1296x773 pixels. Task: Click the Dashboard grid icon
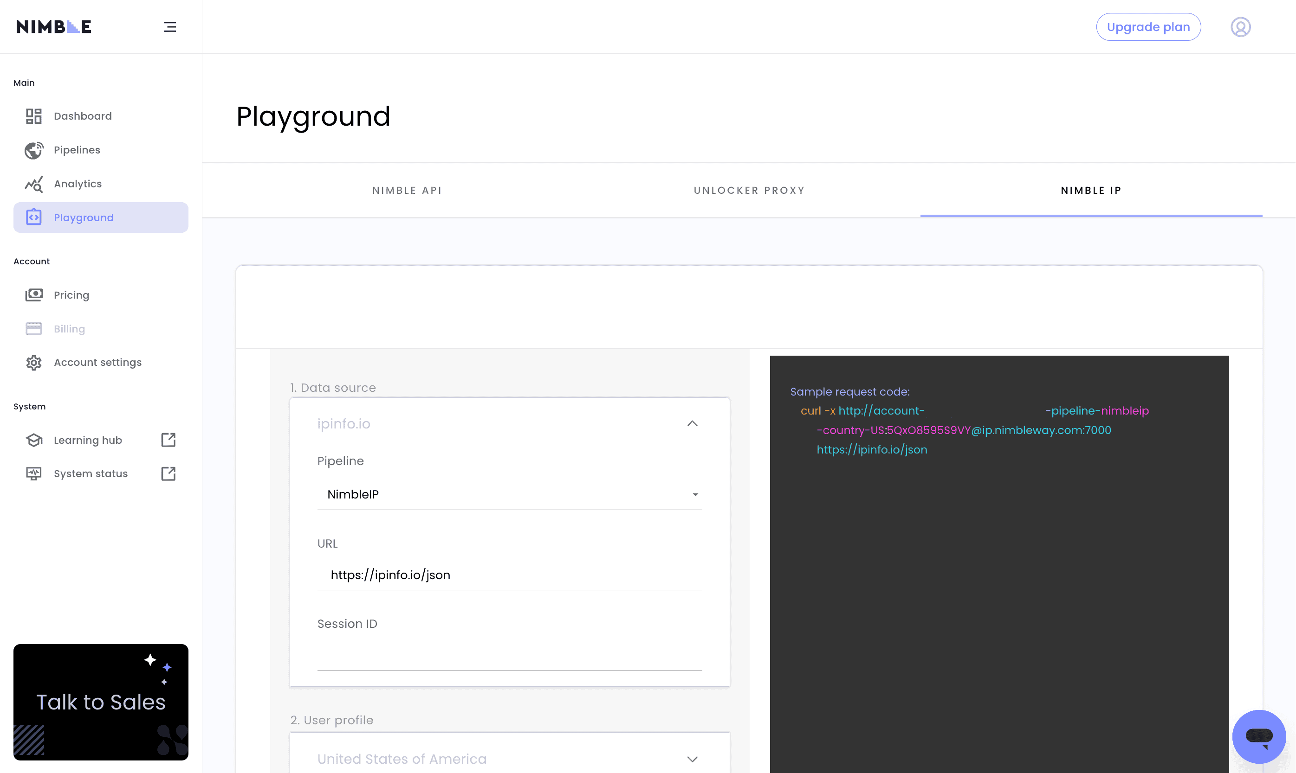point(34,116)
